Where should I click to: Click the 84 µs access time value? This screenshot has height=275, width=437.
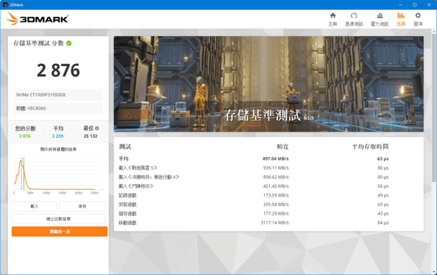pos(383,222)
